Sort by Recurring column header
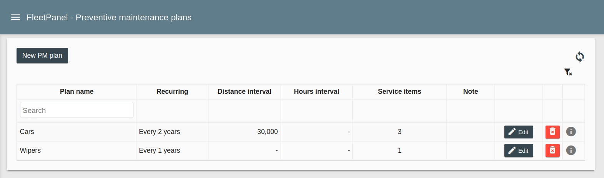The height and width of the screenshot is (178, 604). [172, 91]
